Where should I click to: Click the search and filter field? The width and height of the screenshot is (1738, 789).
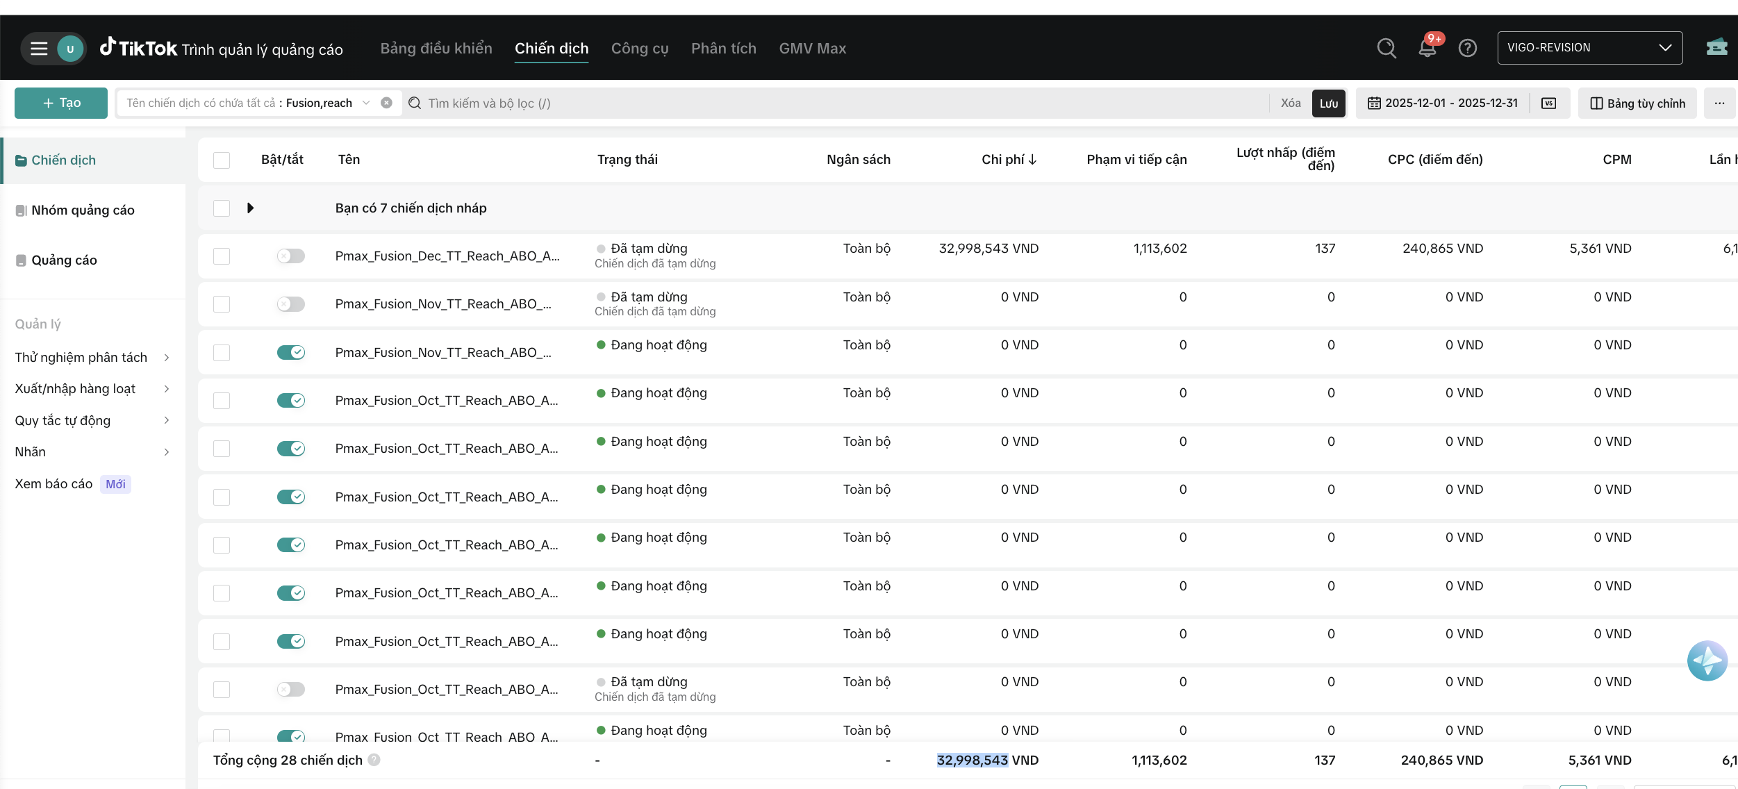(834, 103)
